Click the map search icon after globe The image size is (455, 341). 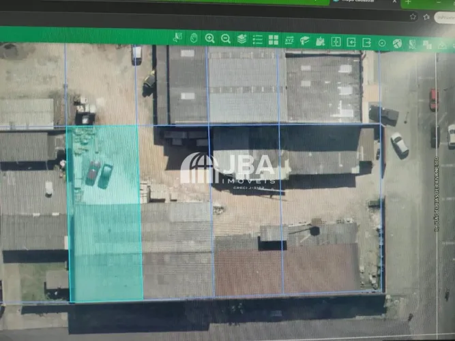[412, 44]
